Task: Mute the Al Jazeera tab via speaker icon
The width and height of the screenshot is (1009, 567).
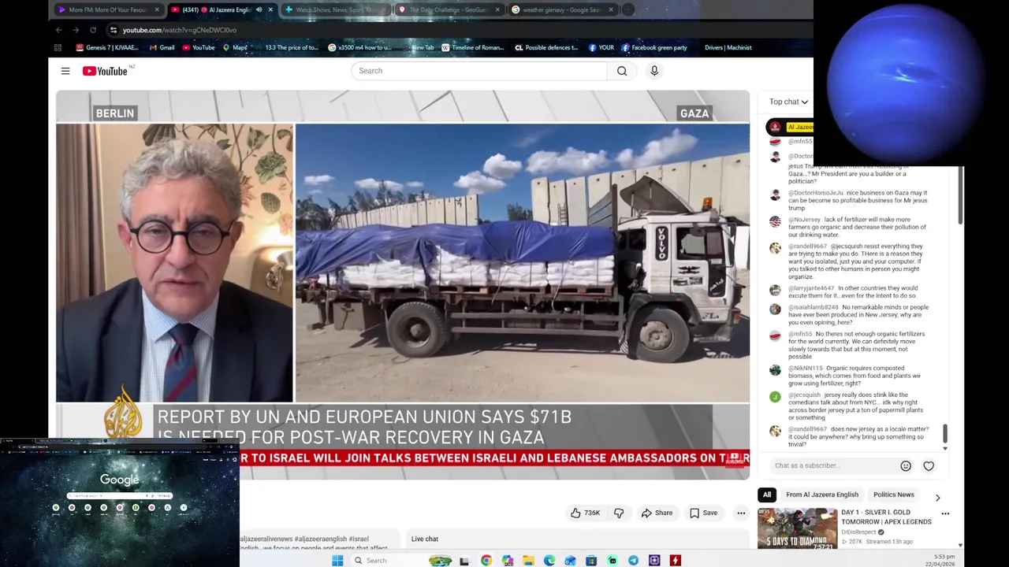Action: coord(259,10)
